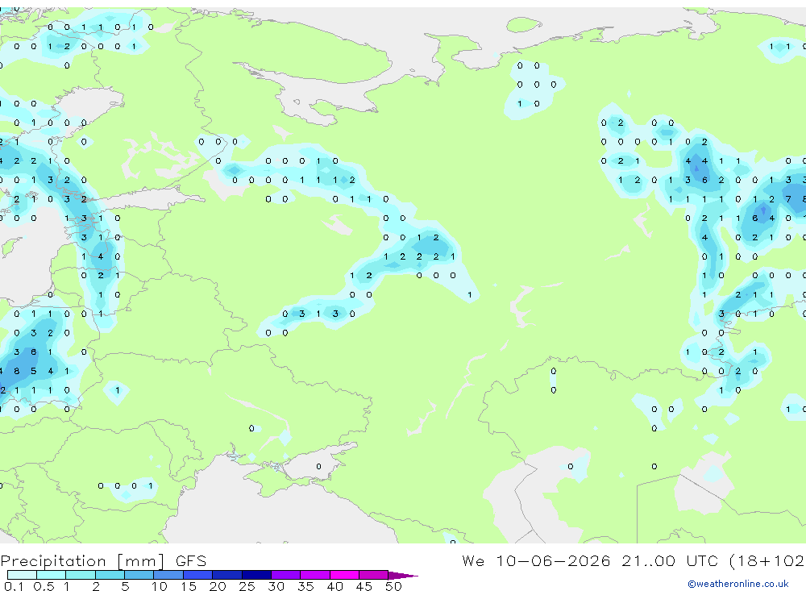Click the '50' legend scale label
Viewport: 806px width, 591px height.
click(x=393, y=586)
